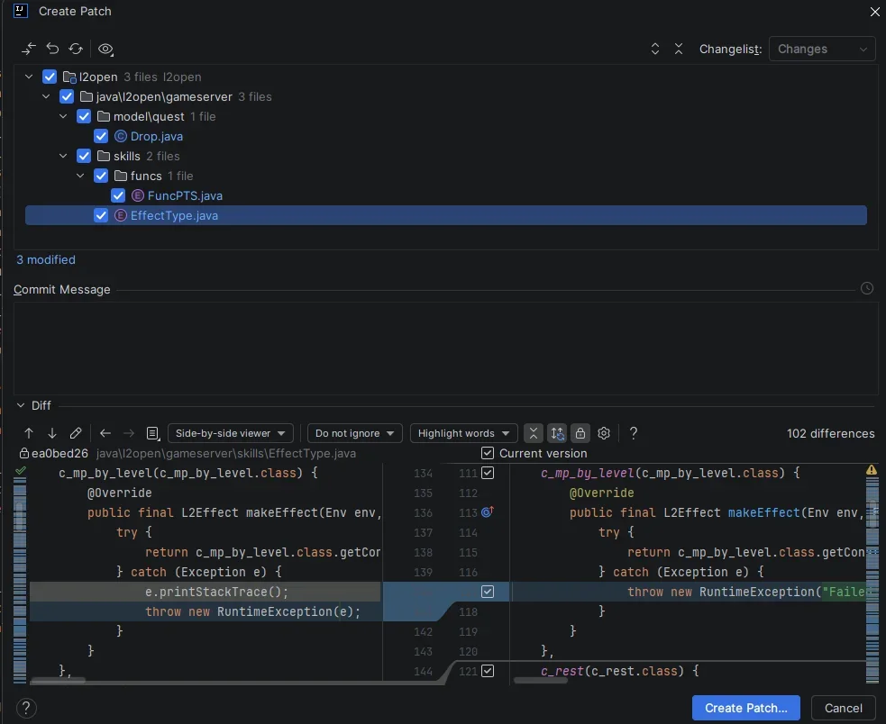This screenshot has width=886, height=724.
Task: Click the lock icon beside ea0bed26
Action: (x=23, y=453)
